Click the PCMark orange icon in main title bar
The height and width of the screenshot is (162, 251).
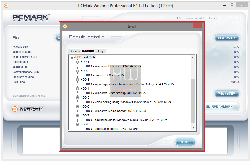point(6,6)
